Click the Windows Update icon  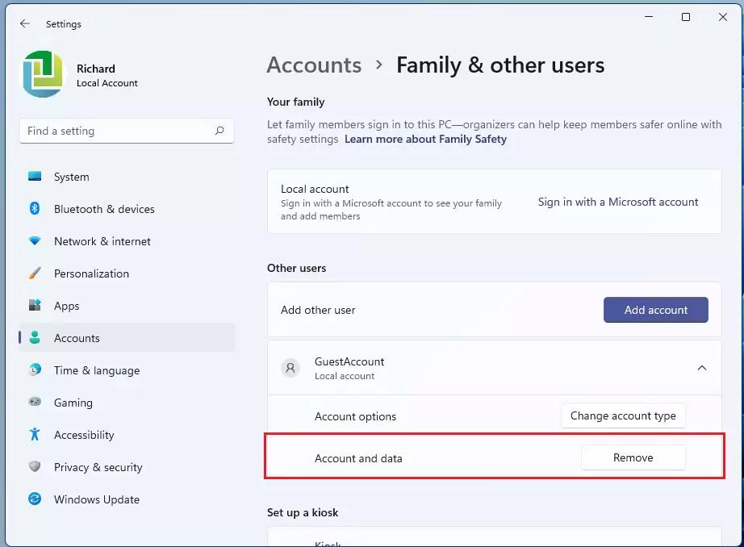(x=35, y=499)
